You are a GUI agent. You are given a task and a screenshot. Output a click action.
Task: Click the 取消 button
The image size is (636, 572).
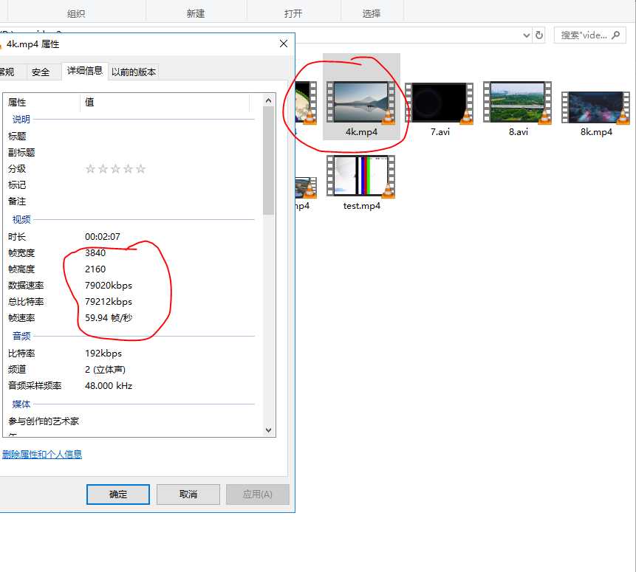[188, 495]
